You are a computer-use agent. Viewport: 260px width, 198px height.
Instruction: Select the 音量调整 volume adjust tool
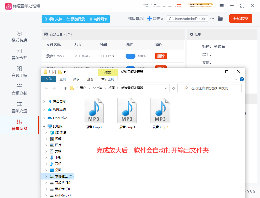tap(19, 125)
